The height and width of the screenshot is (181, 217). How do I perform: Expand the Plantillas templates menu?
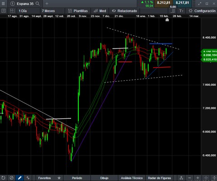tap(78, 11)
